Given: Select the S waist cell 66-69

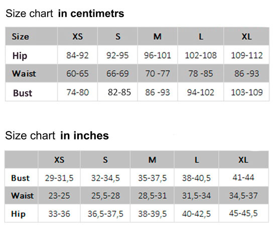Looking at the screenshot, I should [117, 73].
